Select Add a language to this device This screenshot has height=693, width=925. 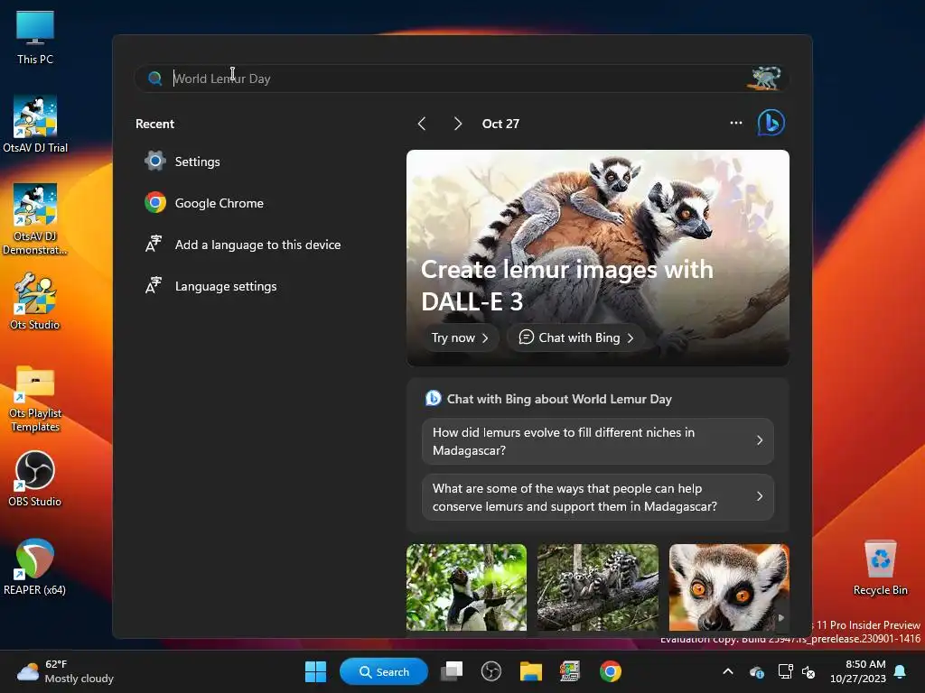(259, 245)
